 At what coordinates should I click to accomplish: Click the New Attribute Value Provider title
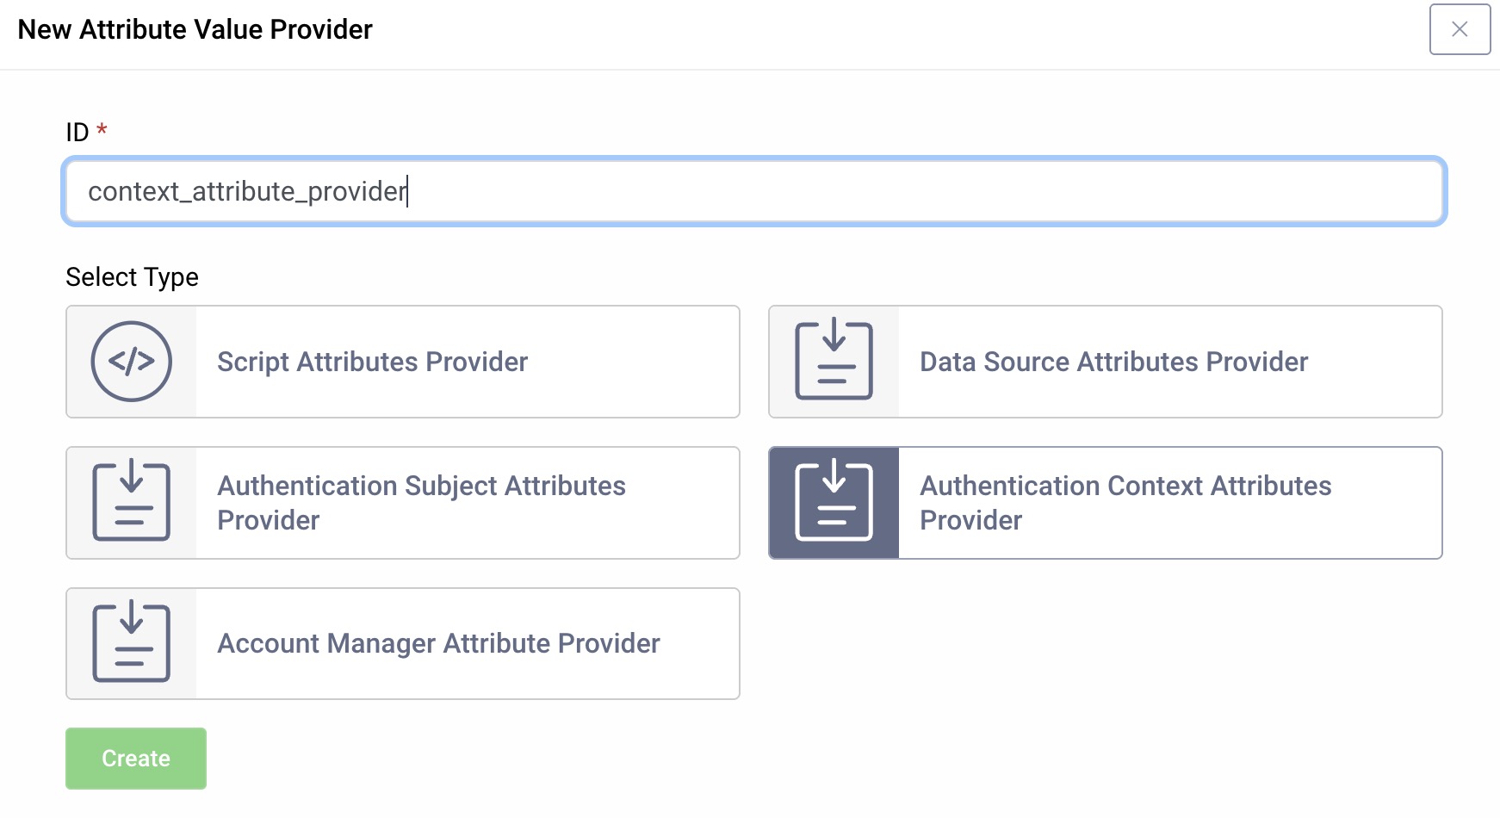(194, 28)
